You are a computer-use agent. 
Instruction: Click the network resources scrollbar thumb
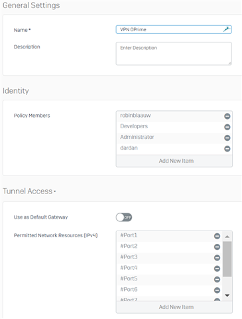(x=227, y=259)
